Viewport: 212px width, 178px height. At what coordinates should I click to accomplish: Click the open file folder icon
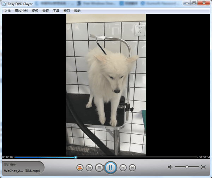(89, 167)
